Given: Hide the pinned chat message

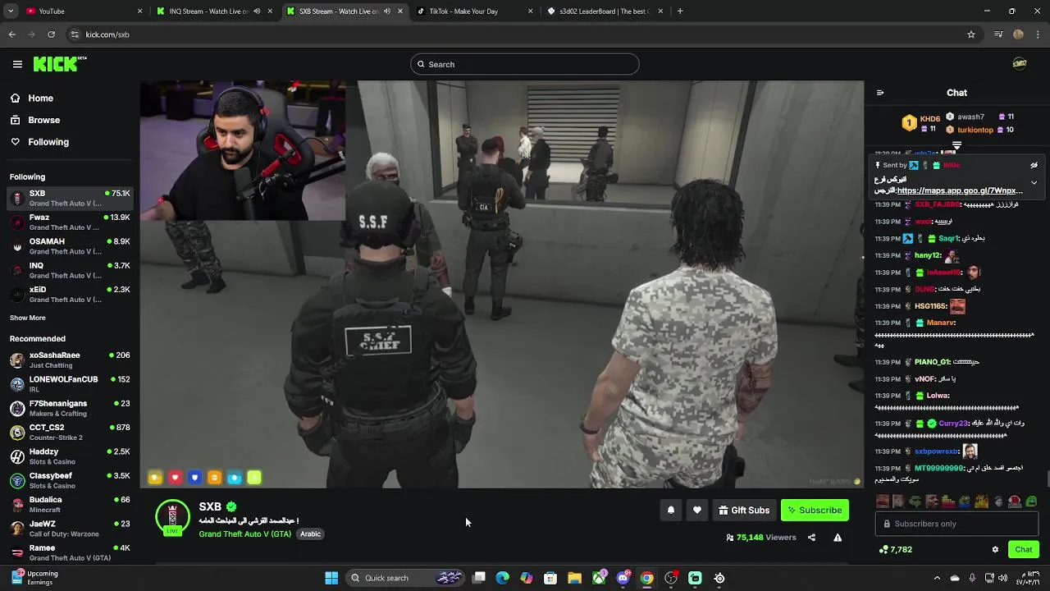Looking at the screenshot, I should [1034, 165].
